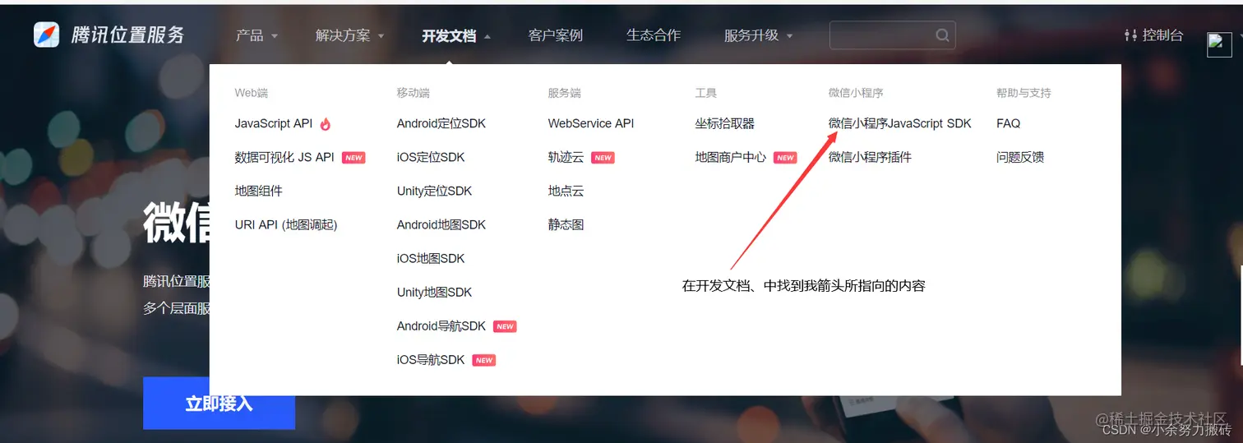
Task: Open WebService API docs
Action: [591, 124]
